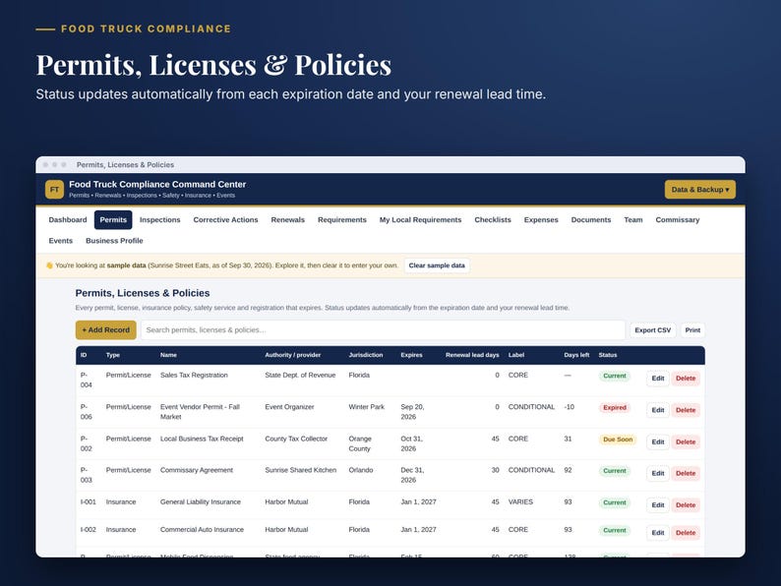The image size is (781, 586).
Task: Open the Expenses tab
Action: pyautogui.click(x=541, y=219)
